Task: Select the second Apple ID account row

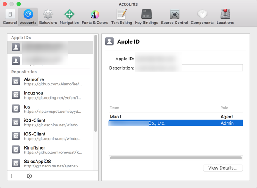Action: tap(50, 61)
